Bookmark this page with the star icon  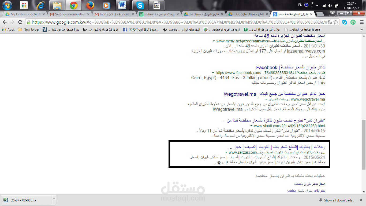(x=336, y=22)
